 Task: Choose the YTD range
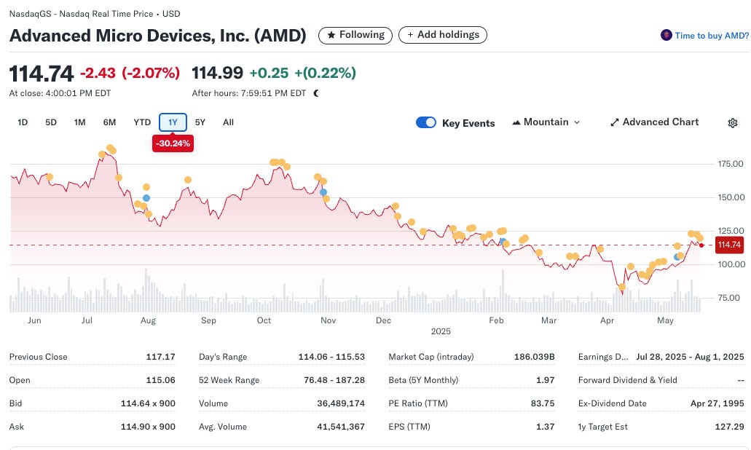(x=142, y=122)
